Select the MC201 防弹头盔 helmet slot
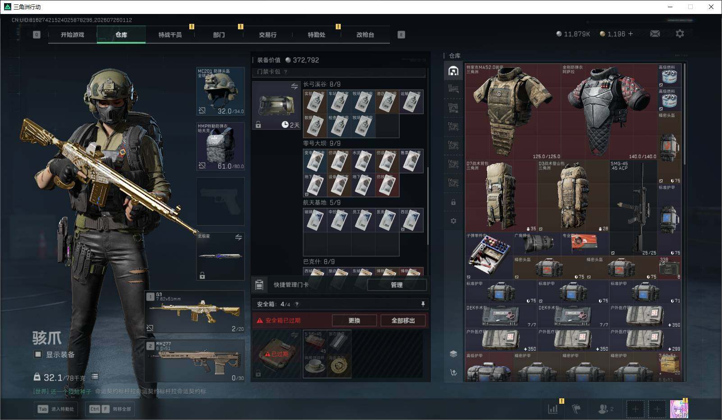The width and height of the screenshot is (722, 420). 221,91
